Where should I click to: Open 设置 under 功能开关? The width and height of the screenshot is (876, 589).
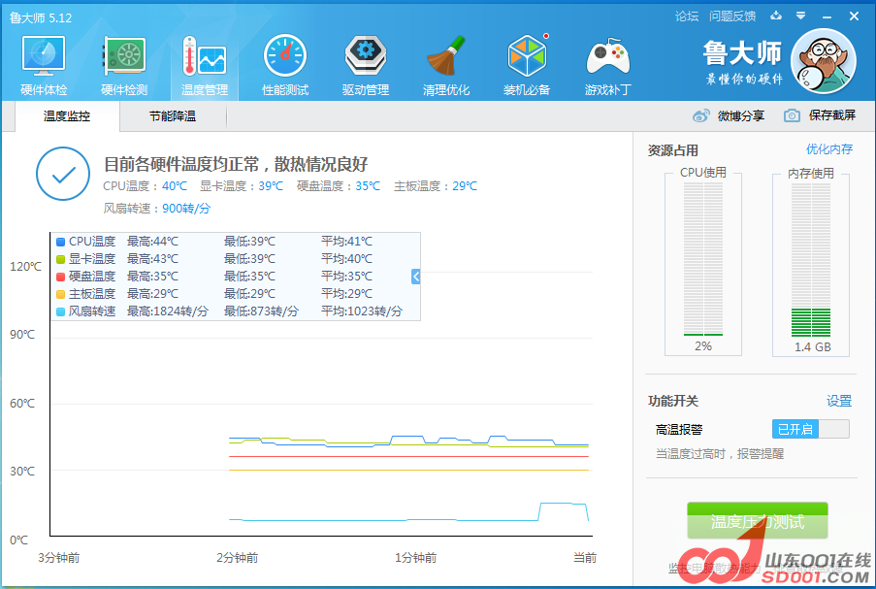point(839,401)
